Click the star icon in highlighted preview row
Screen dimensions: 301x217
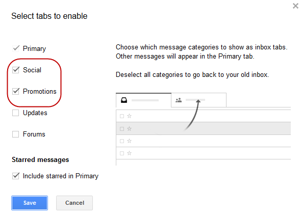point(130,129)
